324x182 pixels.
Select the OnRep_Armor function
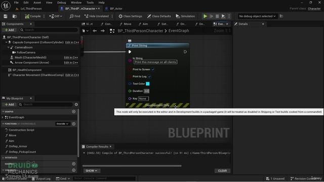[x=18, y=146]
